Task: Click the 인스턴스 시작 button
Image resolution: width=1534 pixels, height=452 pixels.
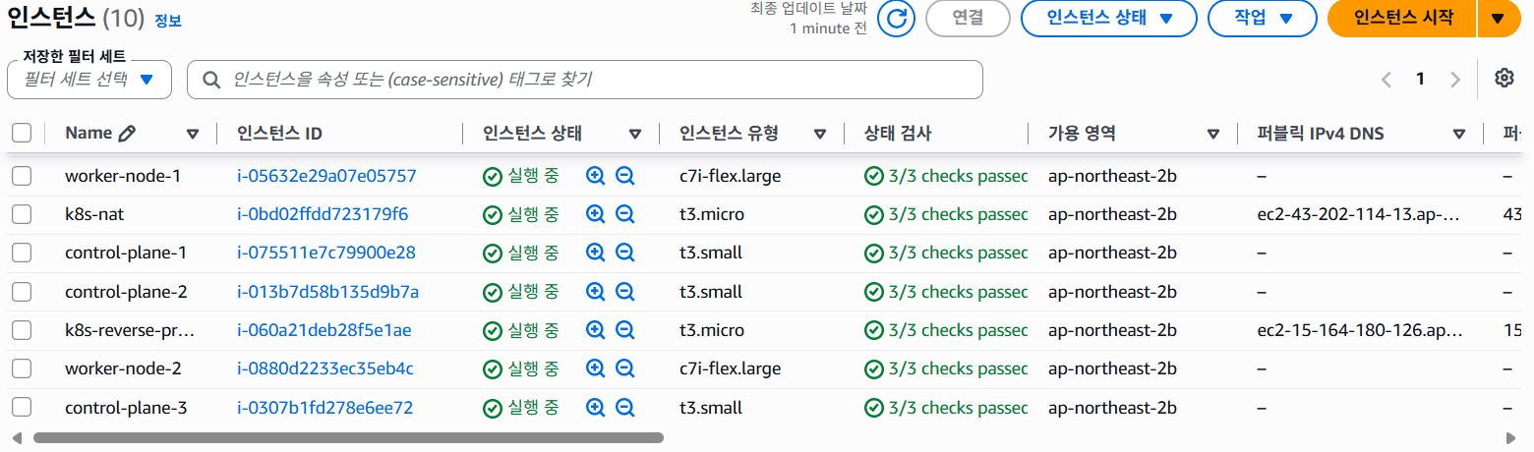Action: tap(1402, 19)
